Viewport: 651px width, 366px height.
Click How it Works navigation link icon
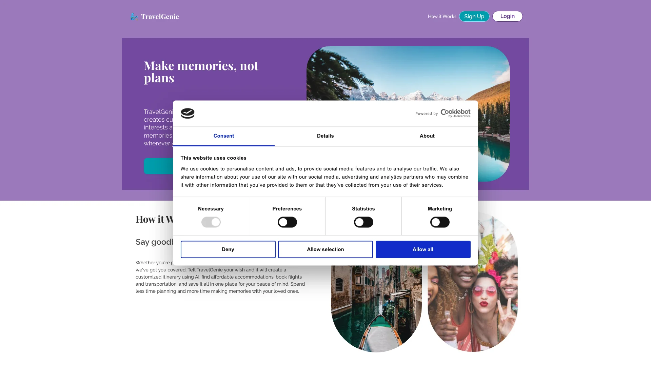click(x=442, y=16)
